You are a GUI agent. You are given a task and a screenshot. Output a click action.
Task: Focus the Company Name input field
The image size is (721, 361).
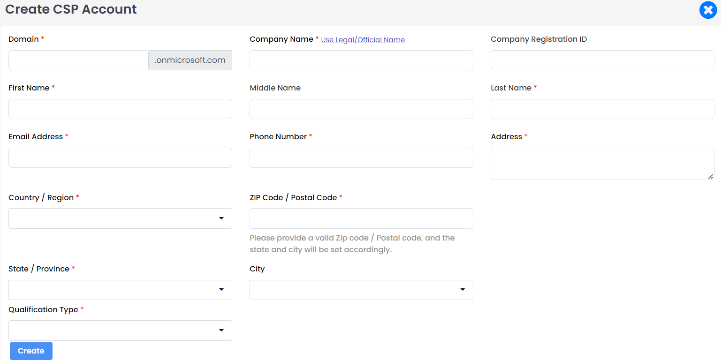tap(361, 60)
